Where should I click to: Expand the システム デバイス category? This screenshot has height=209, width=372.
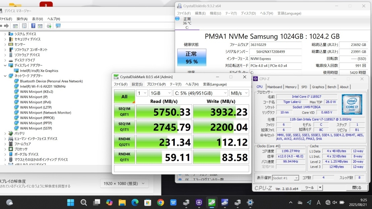click(x=5, y=34)
